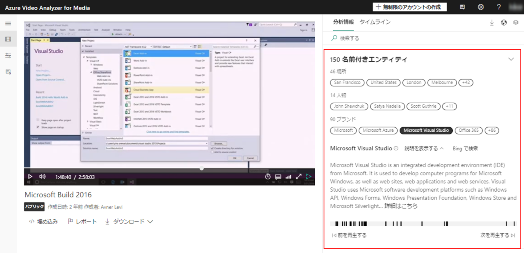The image size is (524, 253).
Task: Select the Office 365 brand tag
Action: coord(468,131)
